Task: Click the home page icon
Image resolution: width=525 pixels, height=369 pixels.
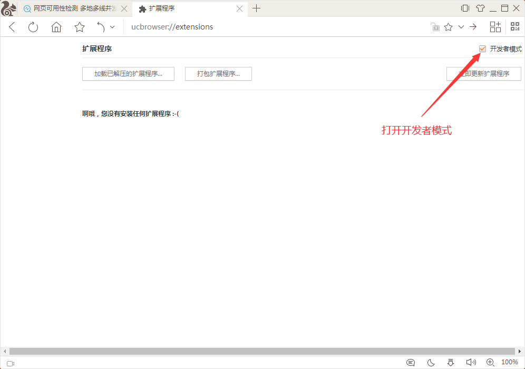Action: [x=56, y=27]
